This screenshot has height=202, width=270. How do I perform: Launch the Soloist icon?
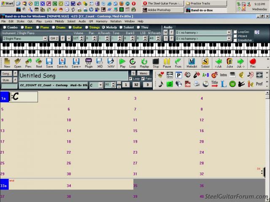(205, 63)
